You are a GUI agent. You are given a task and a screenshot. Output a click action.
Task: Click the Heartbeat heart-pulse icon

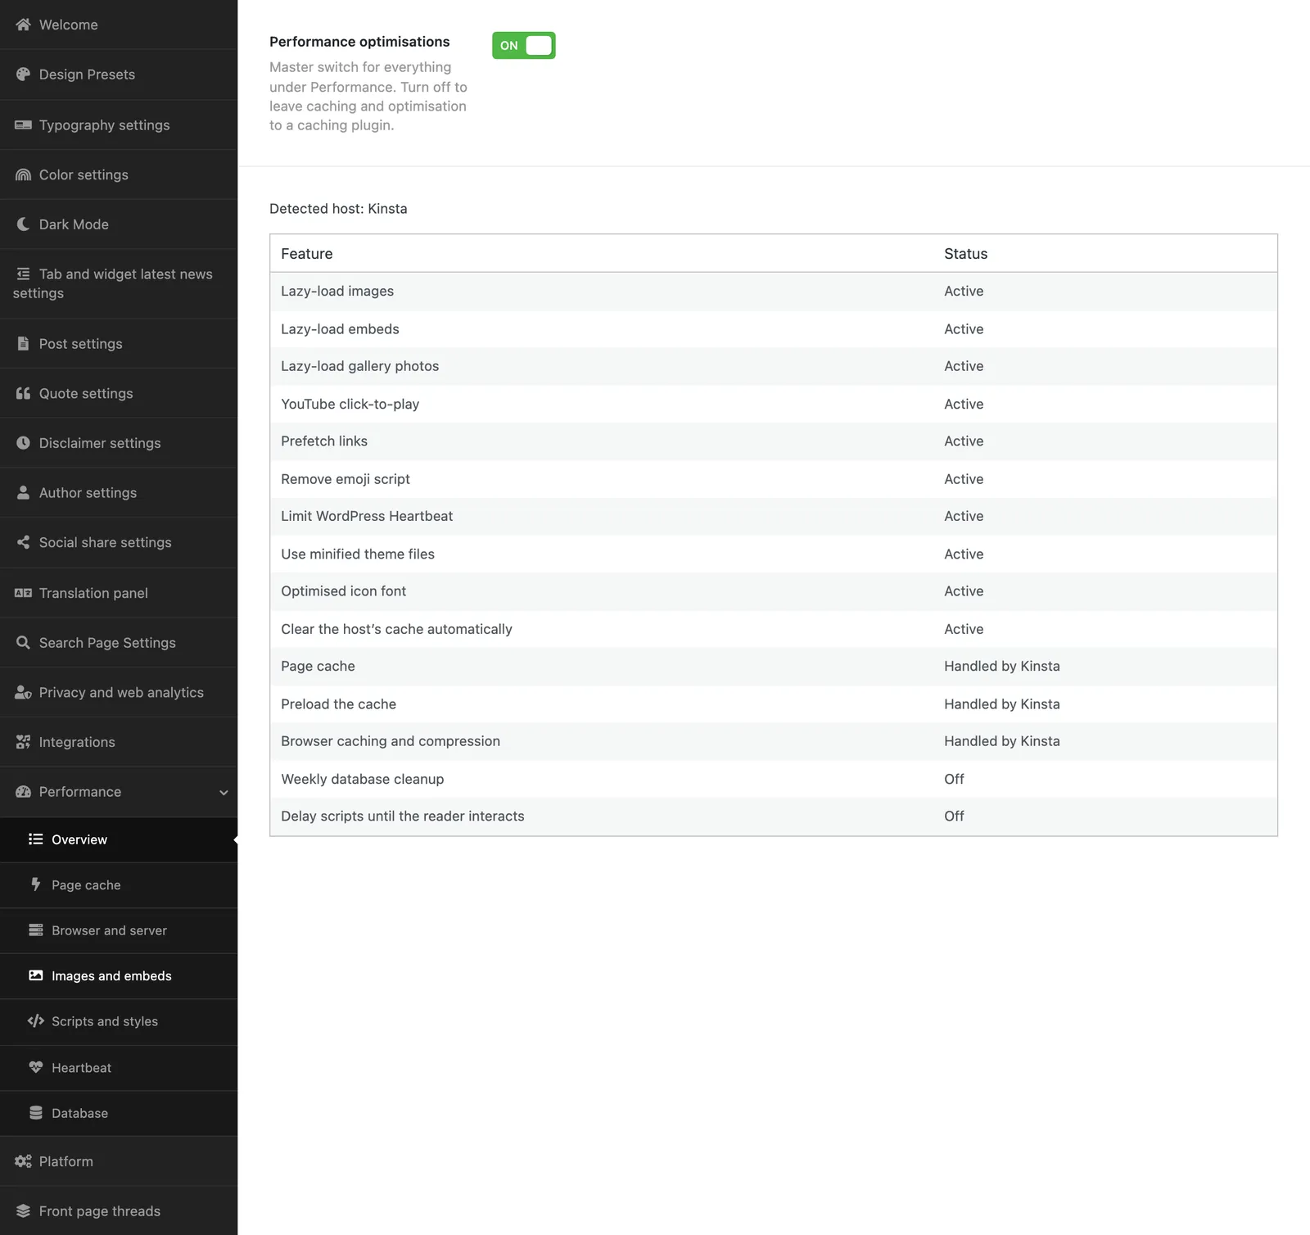36,1068
